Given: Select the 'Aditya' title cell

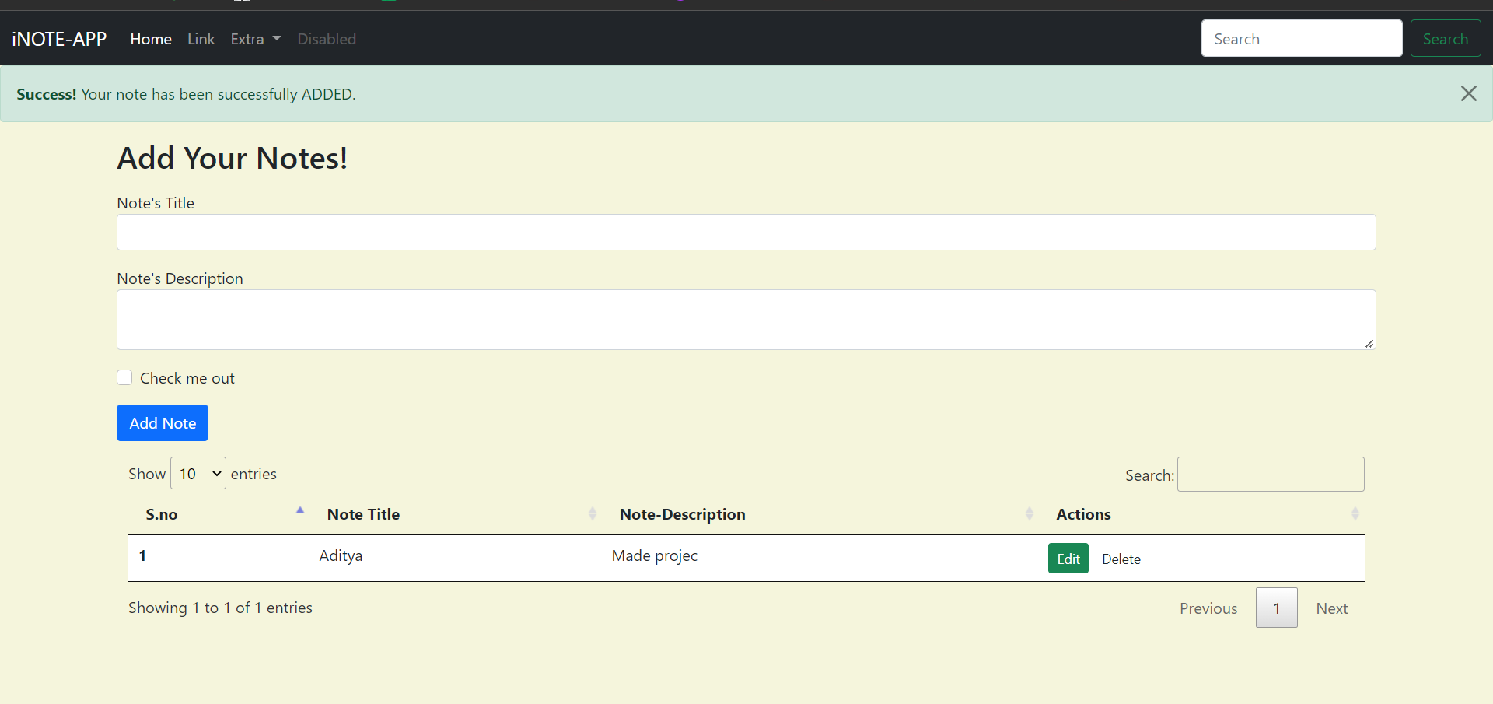Looking at the screenshot, I should pos(341,555).
